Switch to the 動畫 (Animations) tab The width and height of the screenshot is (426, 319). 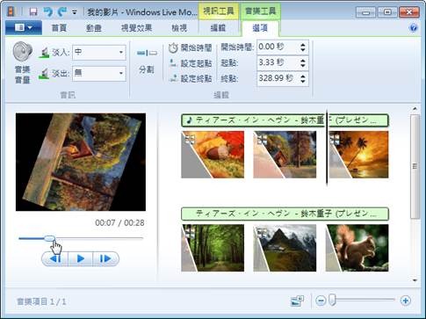click(x=94, y=28)
